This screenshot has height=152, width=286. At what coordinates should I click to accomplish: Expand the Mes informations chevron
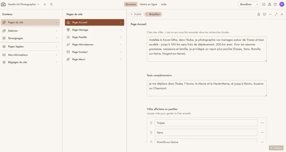[x=57, y=55]
